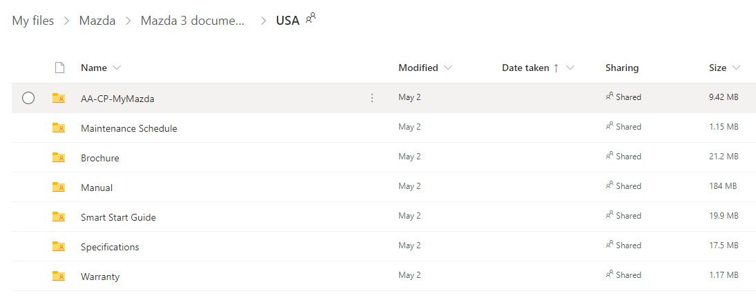Go to the Mazda breadcrumb
Viewport: 756px width, 300px height.
coord(97,21)
